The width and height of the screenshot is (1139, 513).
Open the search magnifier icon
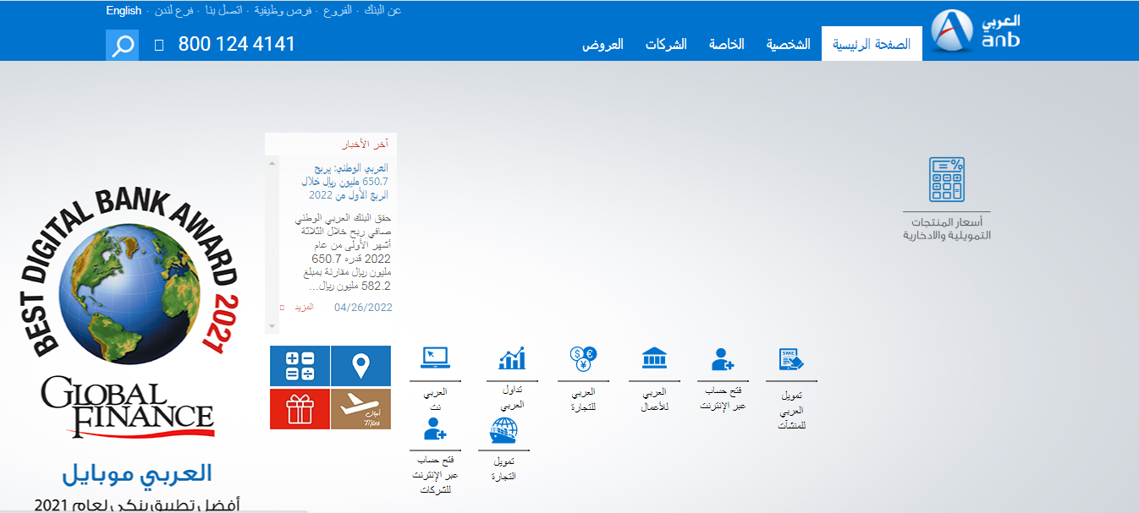point(122,45)
